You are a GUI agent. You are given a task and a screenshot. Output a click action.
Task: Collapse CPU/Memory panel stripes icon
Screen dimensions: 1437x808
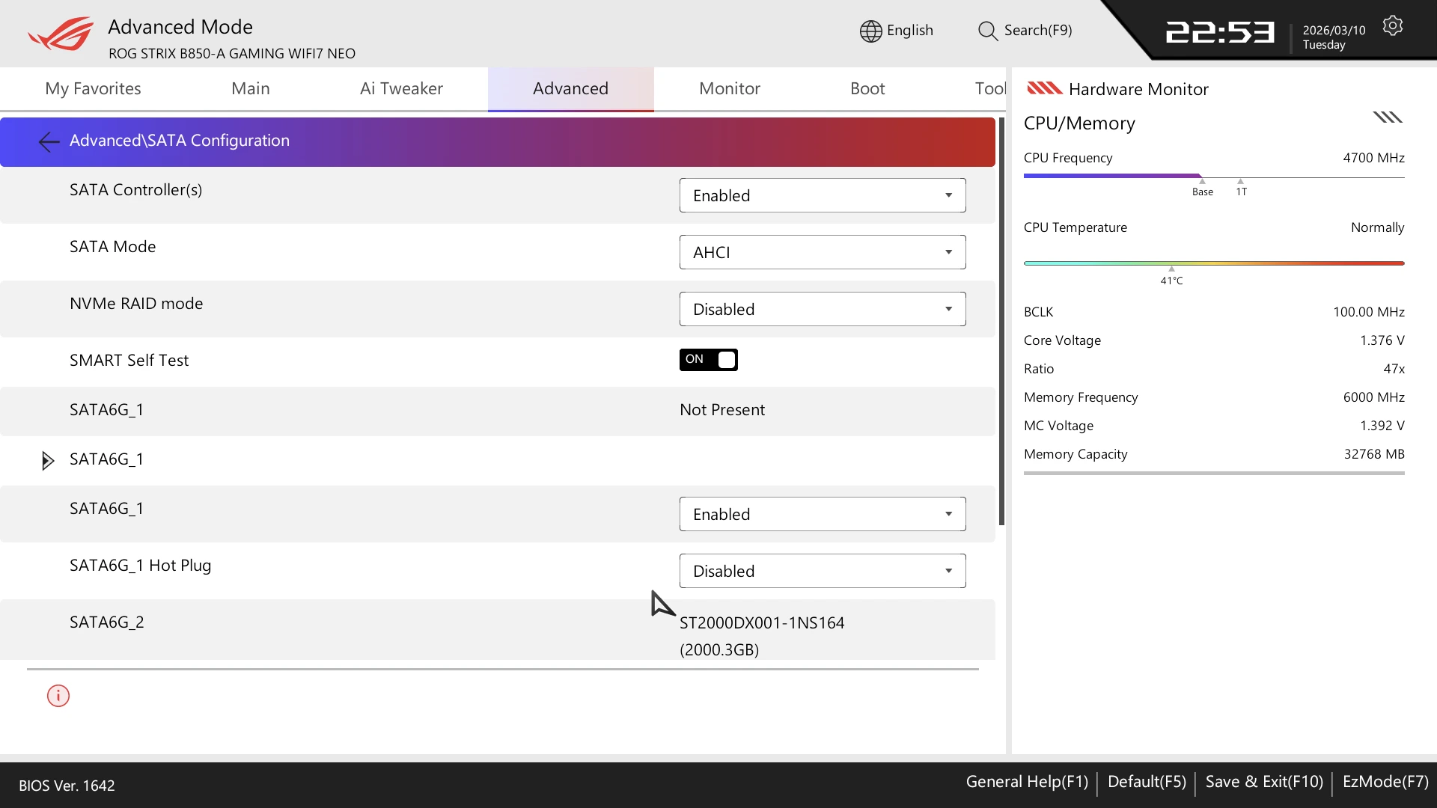pyautogui.click(x=1387, y=117)
